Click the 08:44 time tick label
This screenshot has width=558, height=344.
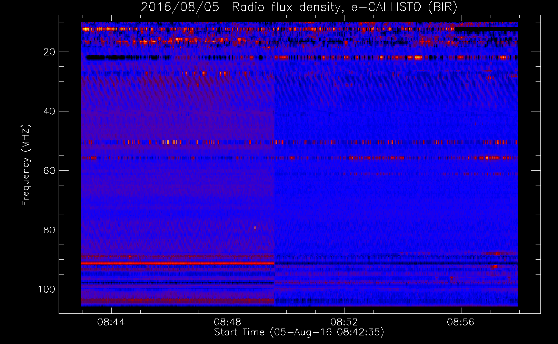(x=111, y=322)
